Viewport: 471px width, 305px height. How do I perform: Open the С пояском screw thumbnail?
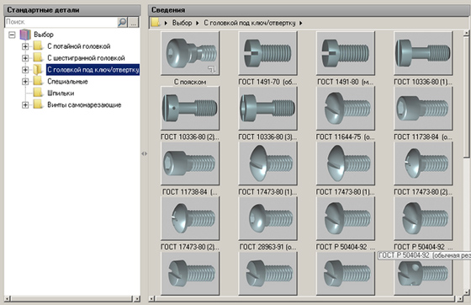click(x=190, y=53)
